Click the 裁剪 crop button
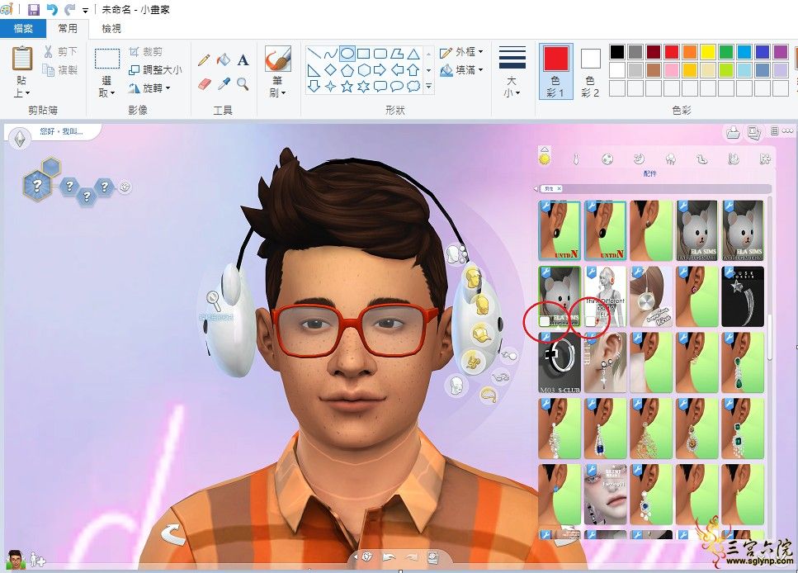Image resolution: width=798 pixels, height=573 pixels. tap(145, 52)
